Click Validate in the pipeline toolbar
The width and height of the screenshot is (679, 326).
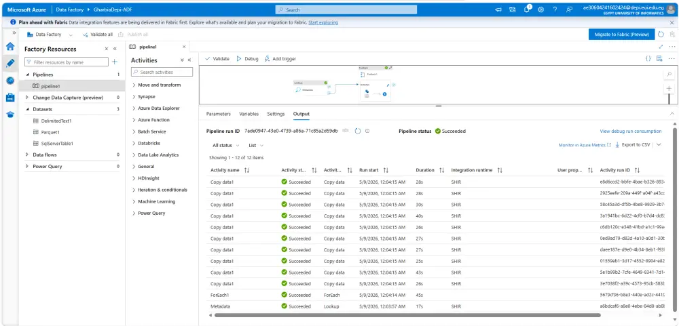coord(217,58)
